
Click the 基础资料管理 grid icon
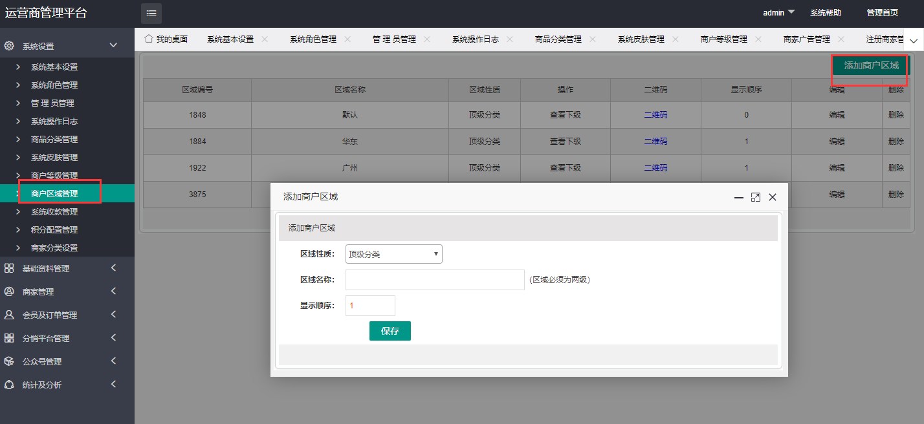pos(9,268)
